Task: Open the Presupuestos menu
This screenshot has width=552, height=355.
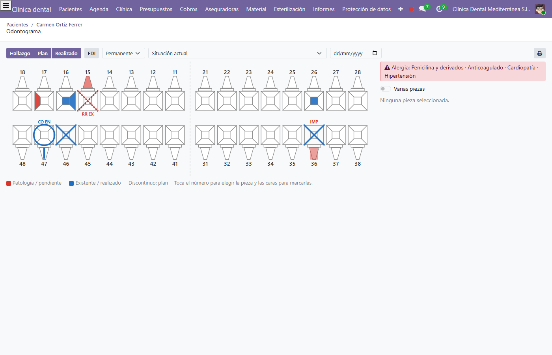Action: pyautogui.click(x=156, y=9)
